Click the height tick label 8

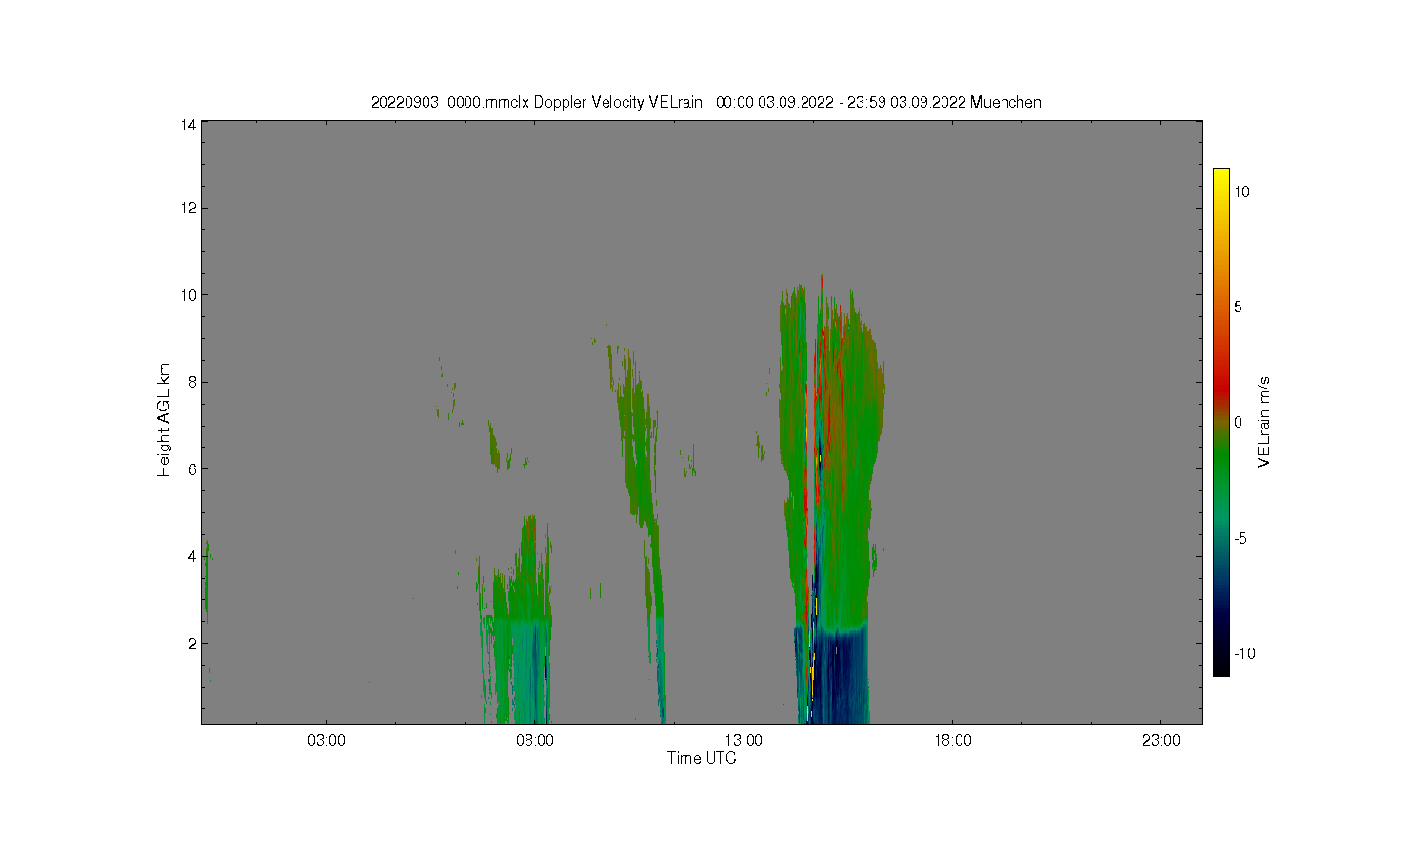[192, 383]
